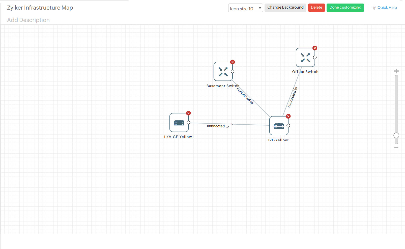Click the LKV-GF-Yellow1 server icon
Image resolution: width=405 pixels, height=249 pixels.
179,123
